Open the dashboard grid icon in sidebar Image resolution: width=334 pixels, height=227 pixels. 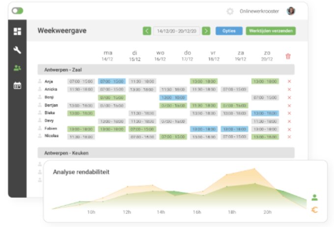pos(17,31)
